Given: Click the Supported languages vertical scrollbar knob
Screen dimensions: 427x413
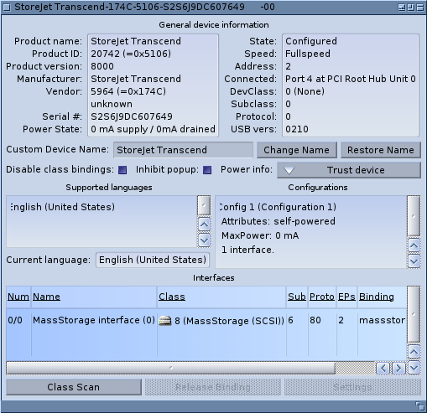Looking at the screenshot, I should pos(204,205).
